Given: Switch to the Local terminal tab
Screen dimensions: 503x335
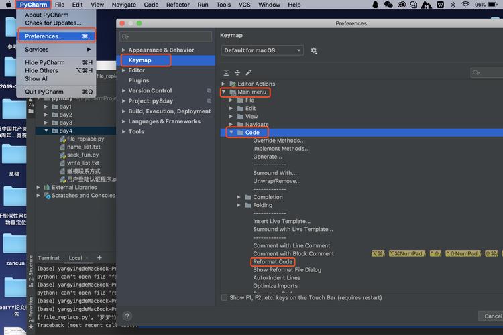Looking at the screenshot, I should point(75,258).
